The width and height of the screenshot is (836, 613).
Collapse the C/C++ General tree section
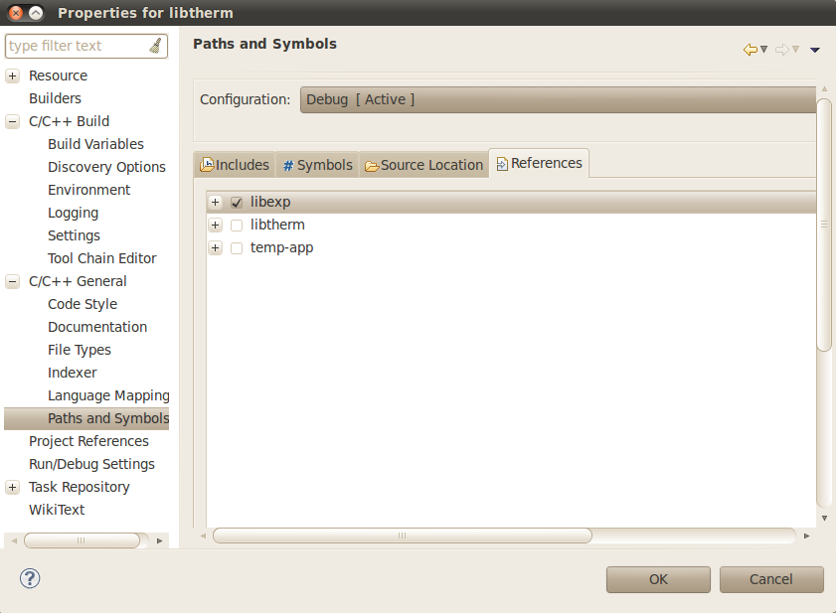tap(12, 281)
